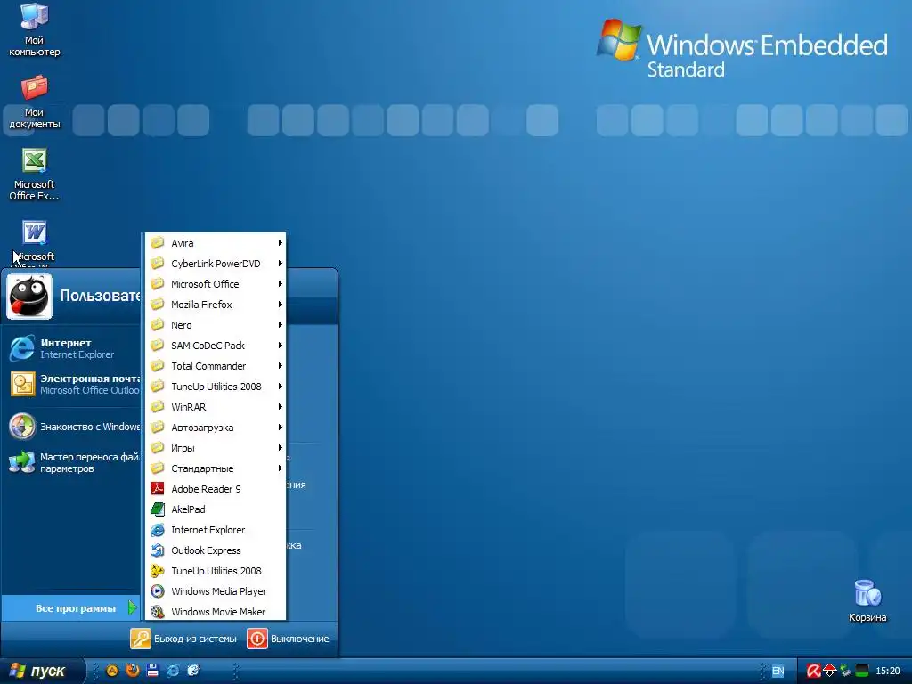912x684 pixels.
Task: Click the Internet Explorer quick launch icon
Action: [x=173, y=670]
